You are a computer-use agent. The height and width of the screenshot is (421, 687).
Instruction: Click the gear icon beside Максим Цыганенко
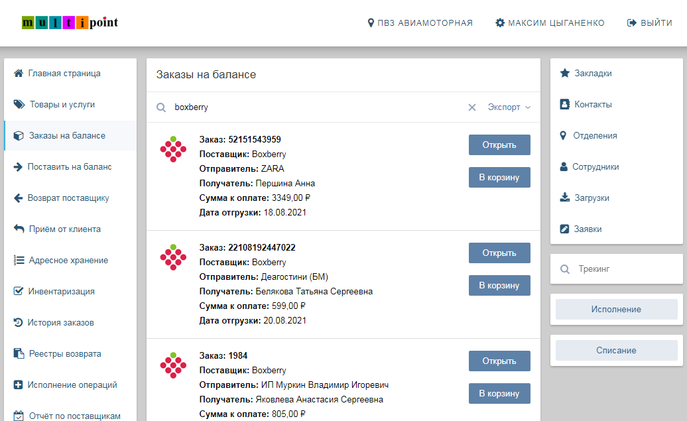(500, 23)
